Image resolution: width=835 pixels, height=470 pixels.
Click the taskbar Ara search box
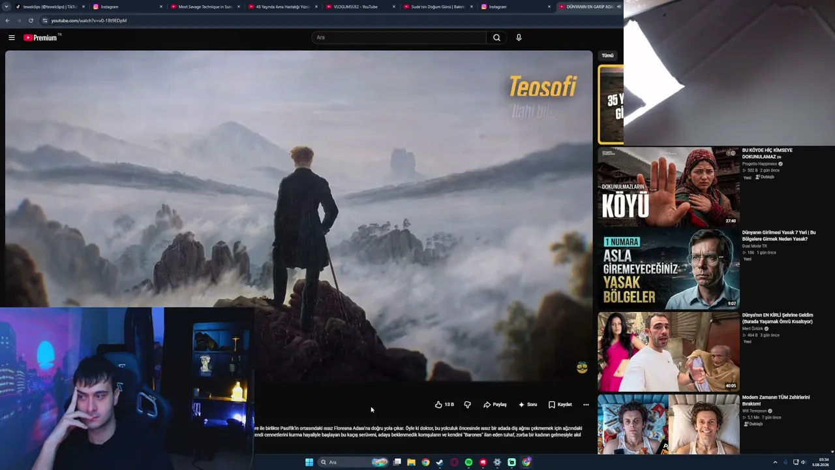[x=353, y=462]
